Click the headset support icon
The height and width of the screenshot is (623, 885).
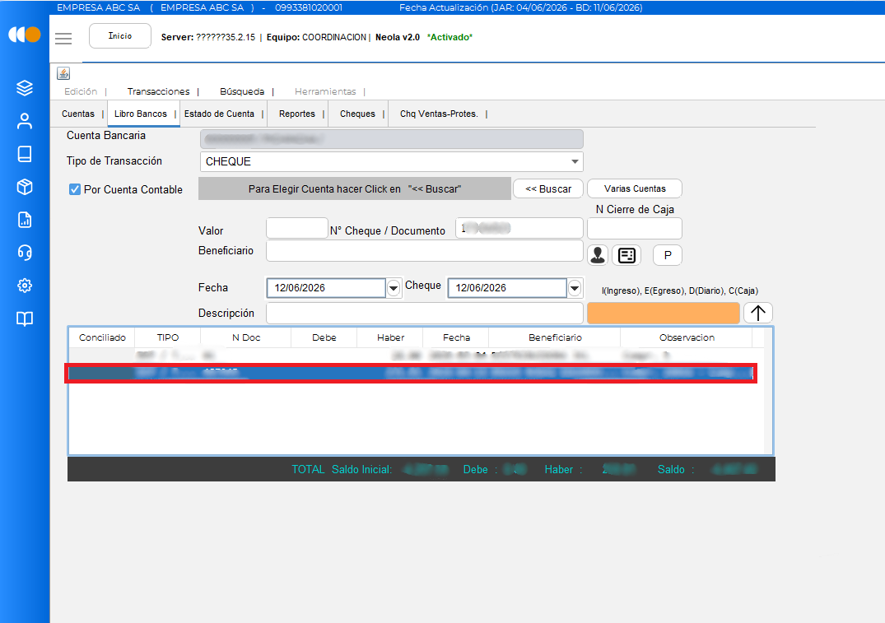pyautogui.click(x=24, y=253)
